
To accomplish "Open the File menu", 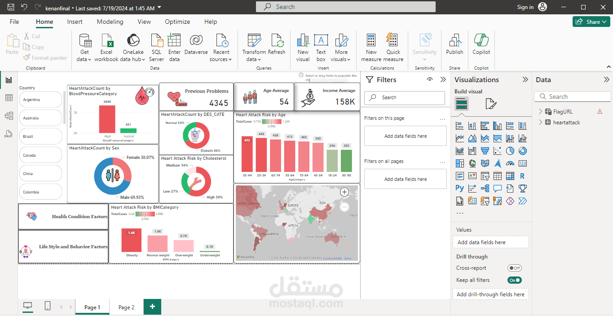I will [14, 22].
